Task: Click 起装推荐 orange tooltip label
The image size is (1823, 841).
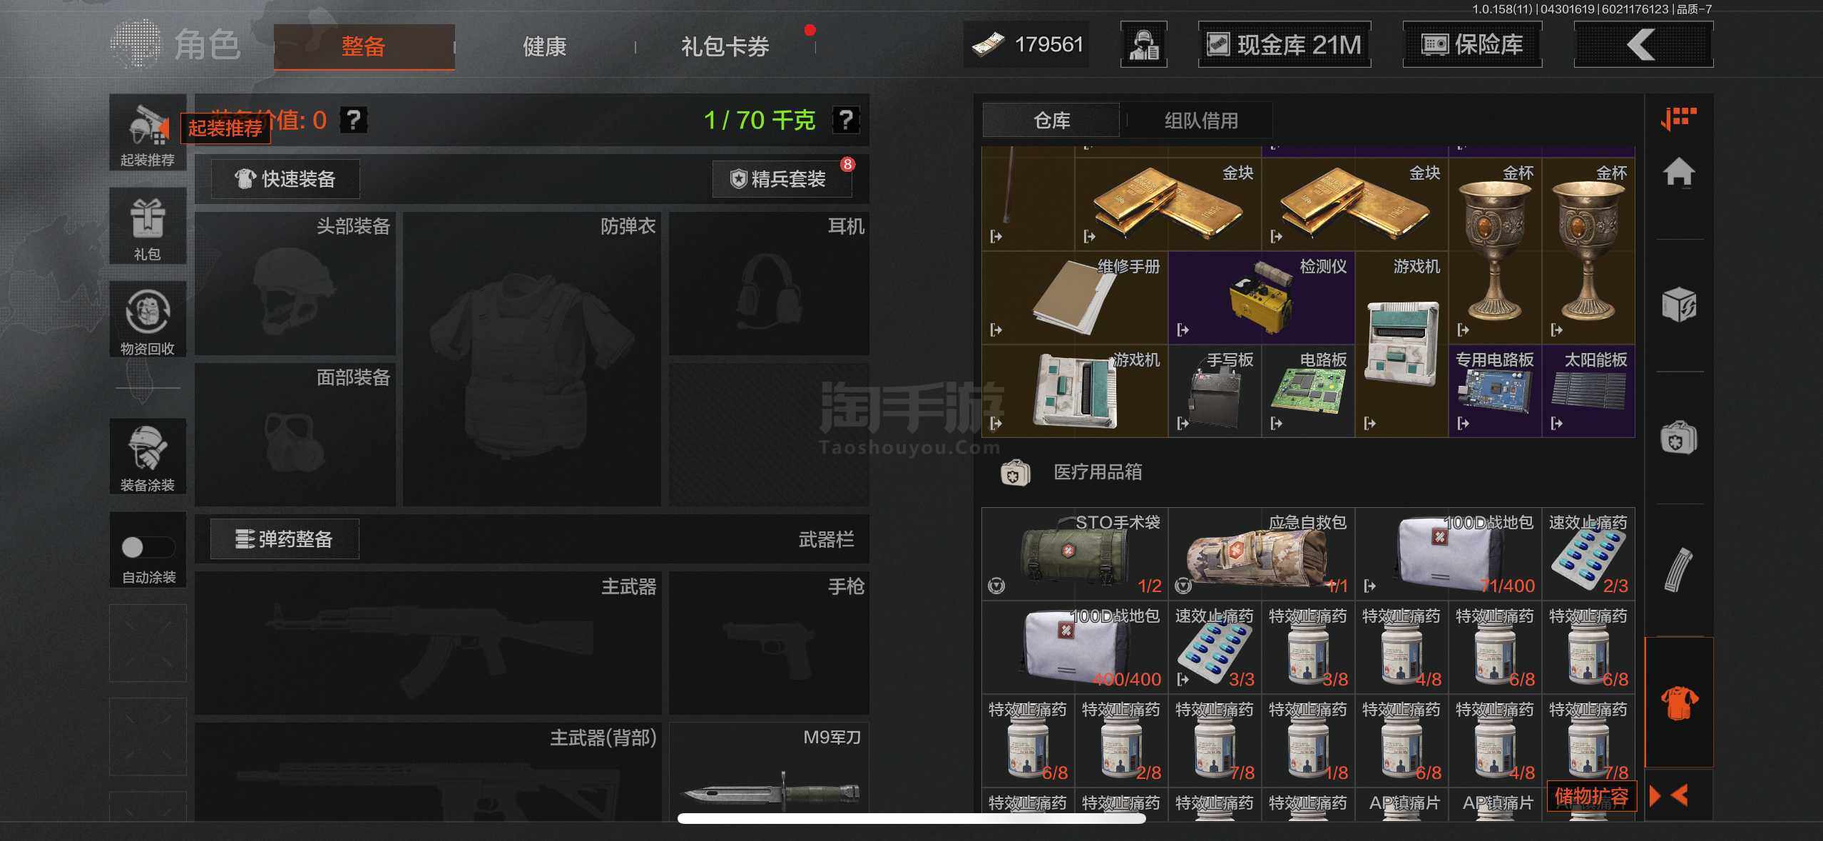Action: [225, 128]
